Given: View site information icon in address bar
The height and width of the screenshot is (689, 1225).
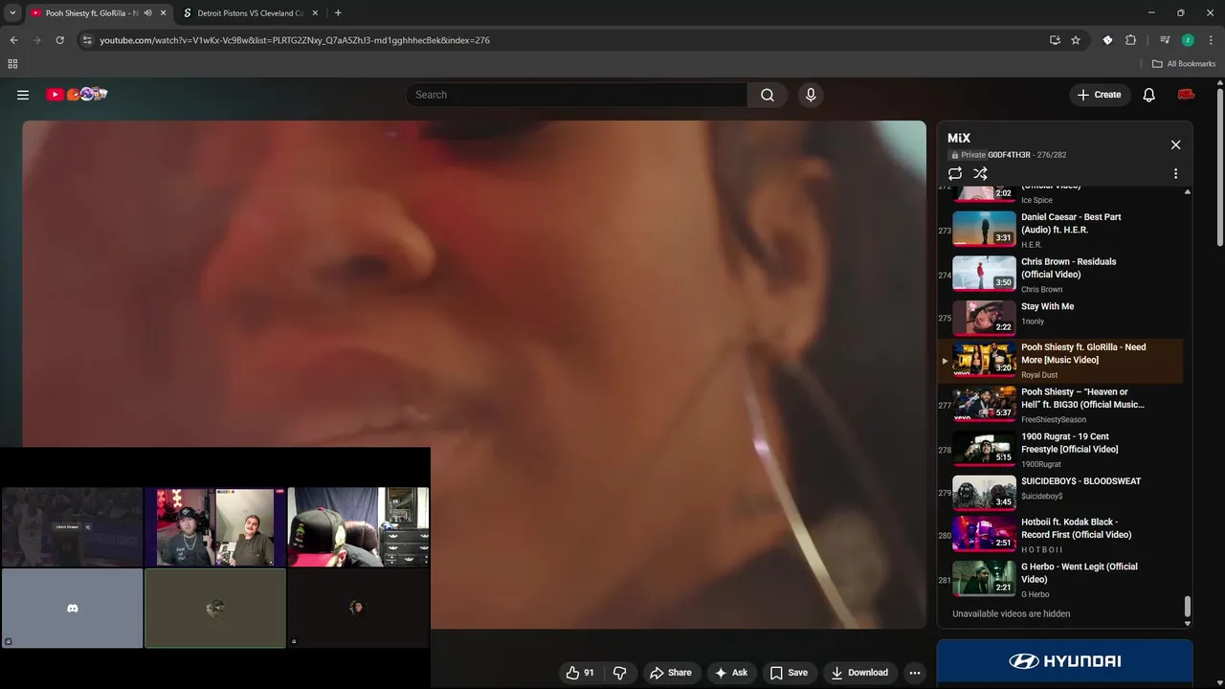Looking at the screenshot, I should (87, 40).
